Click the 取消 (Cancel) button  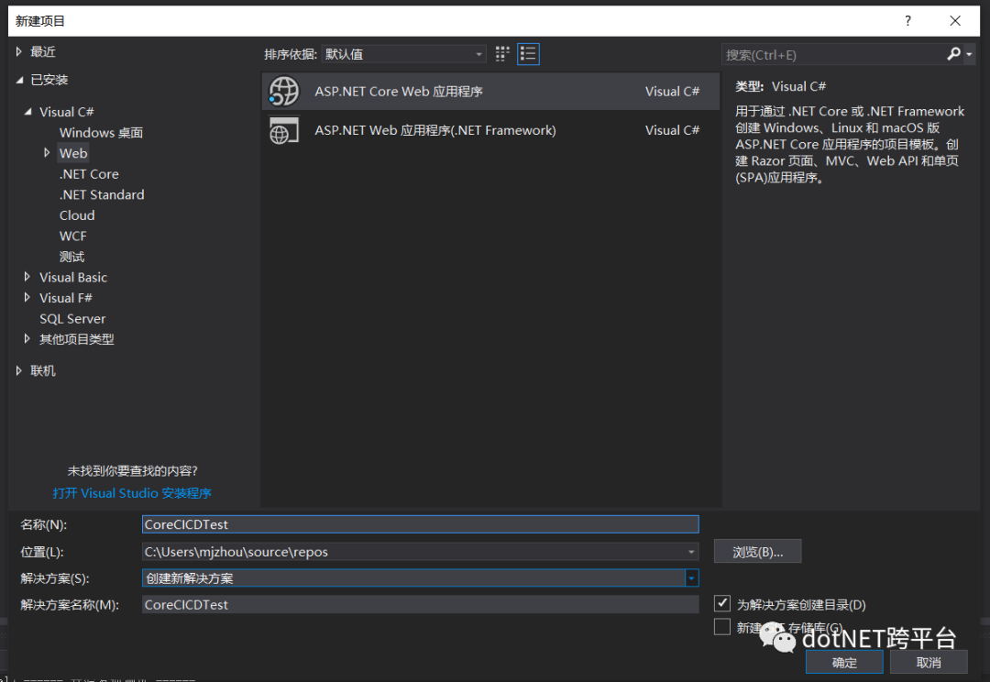coord(928,663)
